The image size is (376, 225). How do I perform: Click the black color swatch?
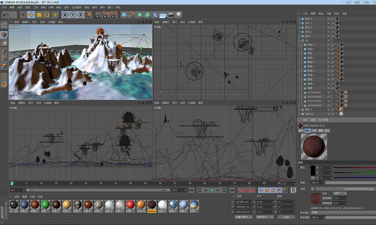tap(313, 171)
